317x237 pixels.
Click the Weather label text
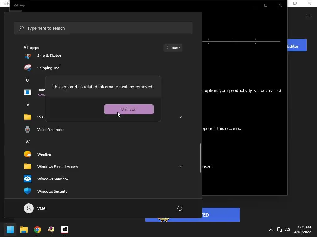(45, 154)
